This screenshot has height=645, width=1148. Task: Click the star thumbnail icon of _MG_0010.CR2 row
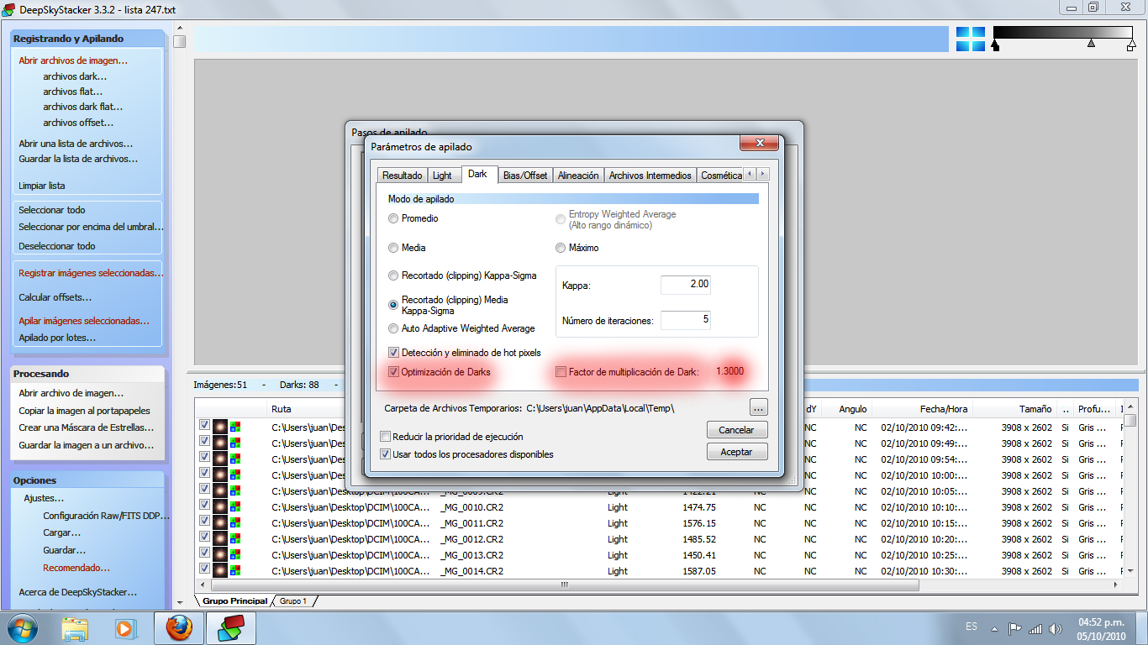click(x=221, y=507)
